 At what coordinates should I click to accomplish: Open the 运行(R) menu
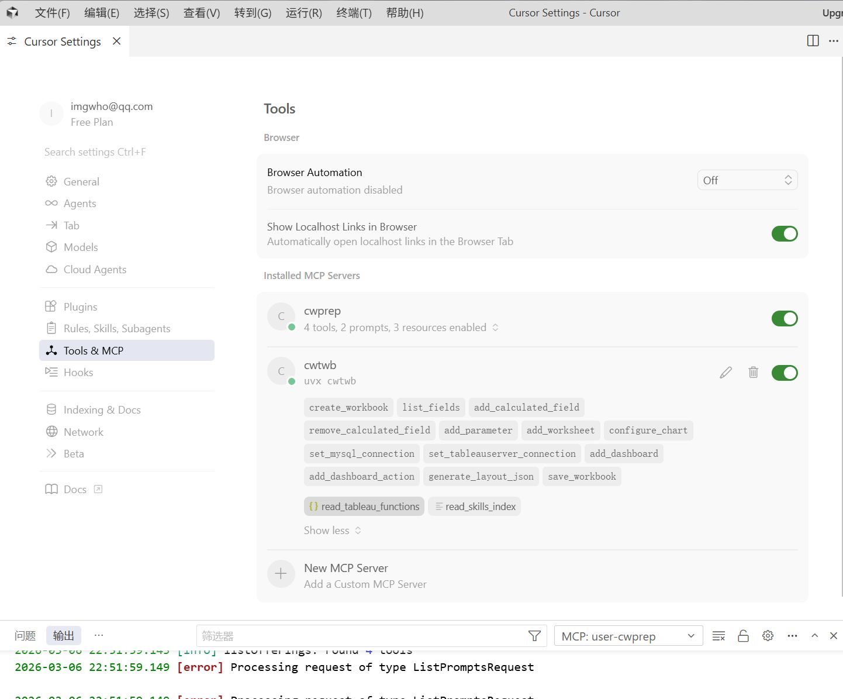pos(303,13)
